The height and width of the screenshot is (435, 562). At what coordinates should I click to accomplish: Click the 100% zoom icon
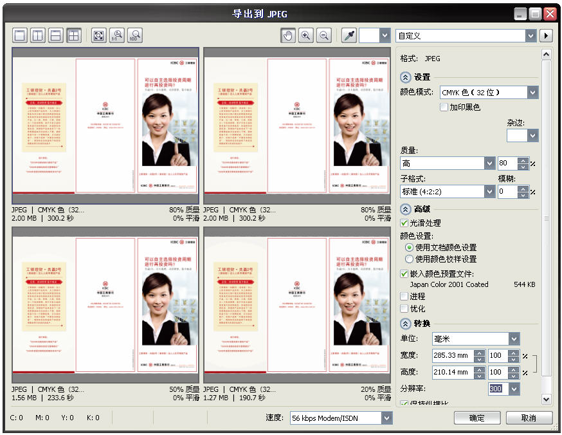tap(134, 35)
